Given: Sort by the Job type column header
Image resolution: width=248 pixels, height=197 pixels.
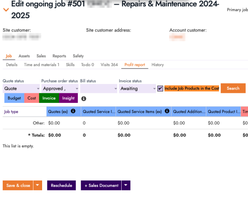Looking at the screenshot, I should coord(11,112).
